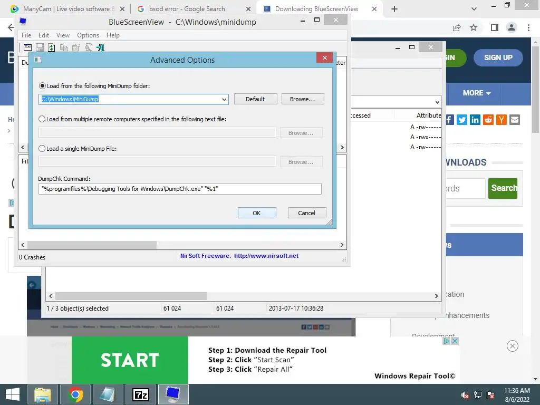Open Chrome three-dot menu

click(528, 27)
